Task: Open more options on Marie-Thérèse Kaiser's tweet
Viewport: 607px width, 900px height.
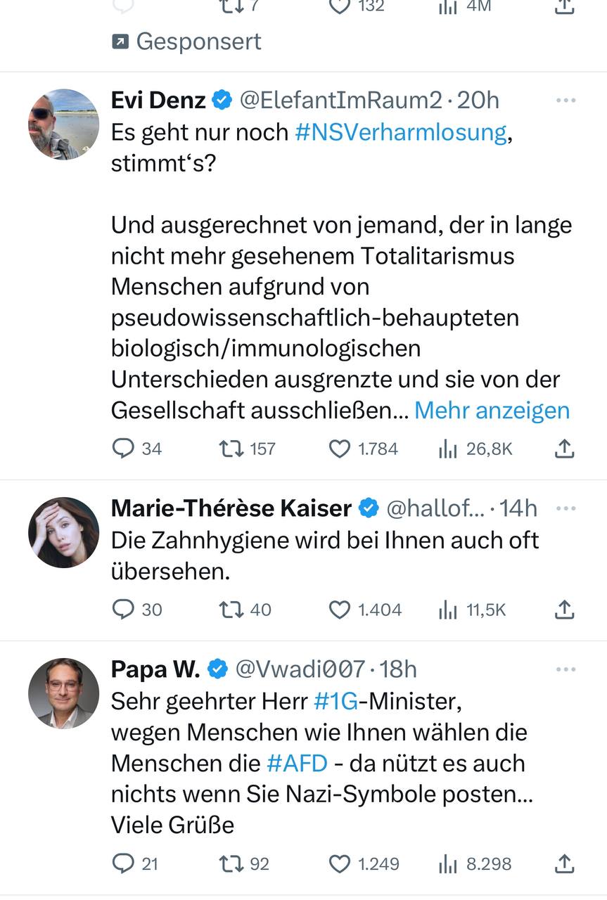Action: tap(566, 508)
